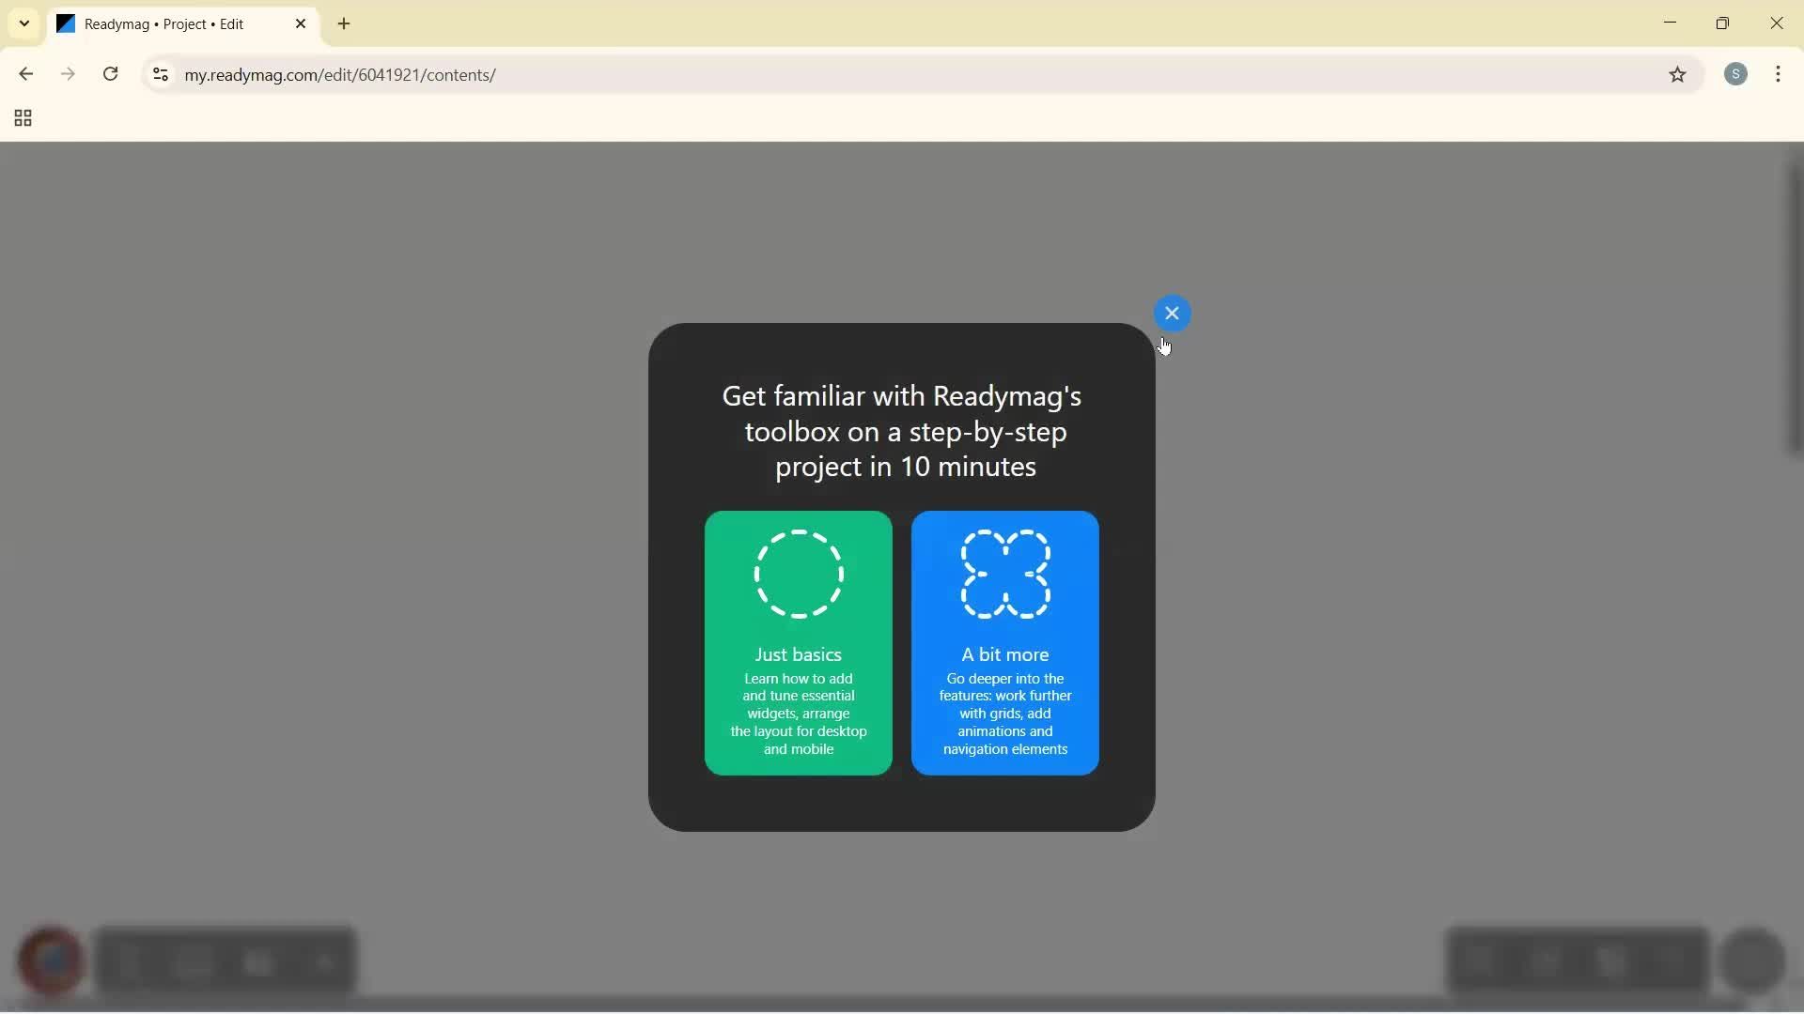Go back to the previous page

click(25, 74)
